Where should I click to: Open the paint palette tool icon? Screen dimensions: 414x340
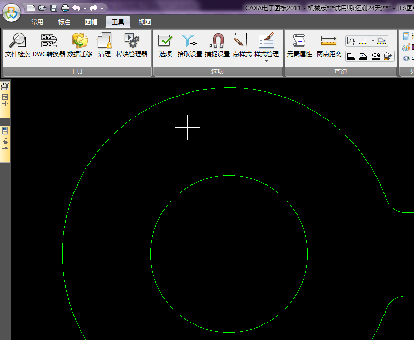click(406, 48)
